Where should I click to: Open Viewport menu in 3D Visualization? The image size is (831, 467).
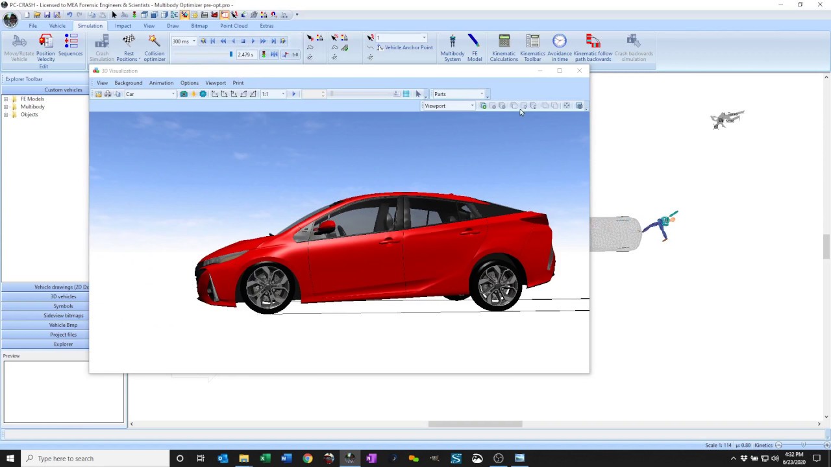[216, 83]
